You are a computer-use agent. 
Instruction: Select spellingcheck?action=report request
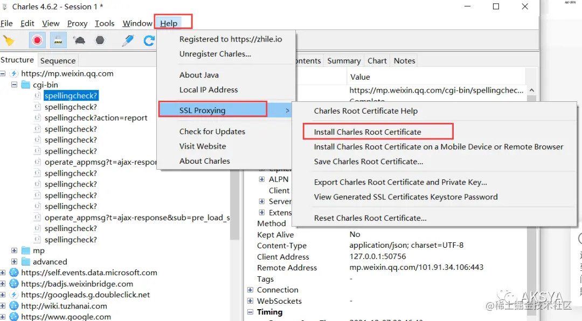96,117
